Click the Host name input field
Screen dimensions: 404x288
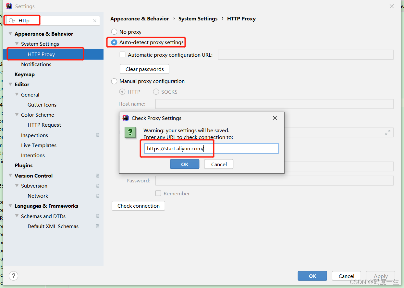click(274, 104)
